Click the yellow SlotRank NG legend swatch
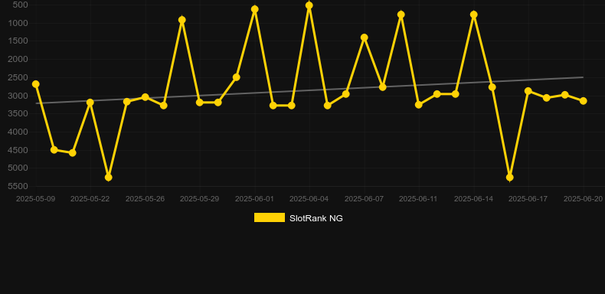The width and height of the screenshot is (605, 294). (x=270, y=217)
